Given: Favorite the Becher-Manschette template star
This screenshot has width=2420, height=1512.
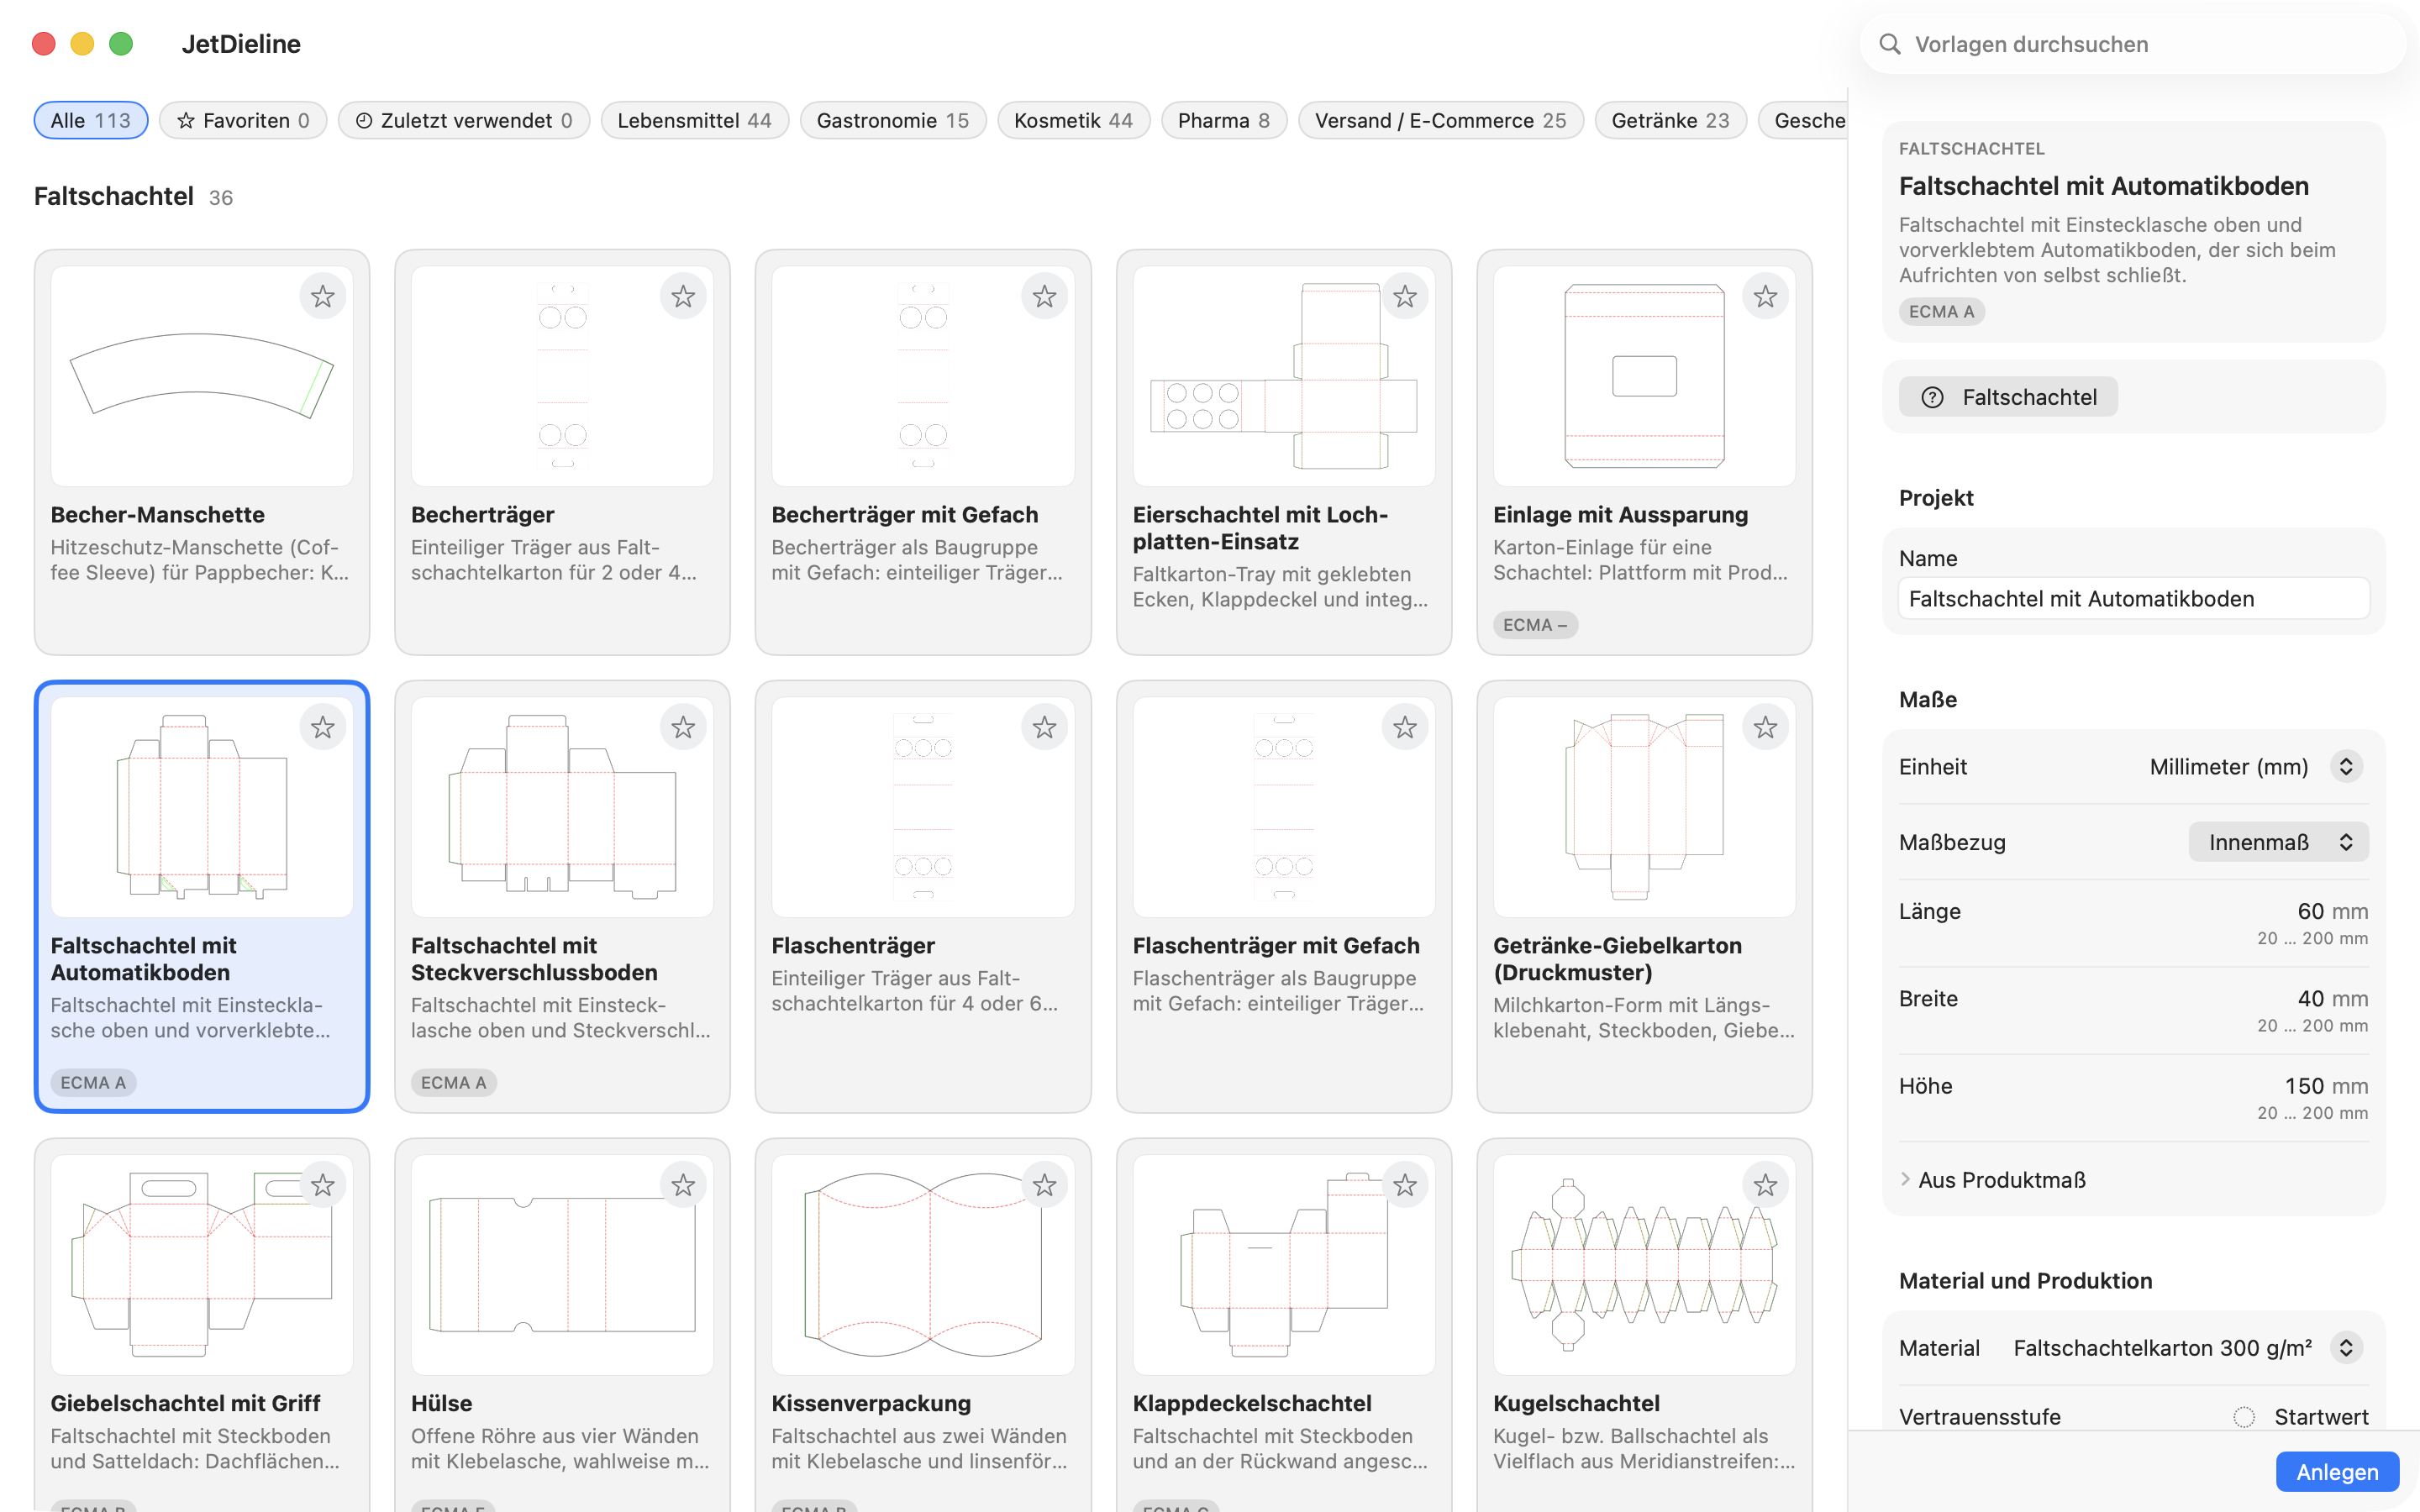Looking at the screenshot, I should 322,296.
